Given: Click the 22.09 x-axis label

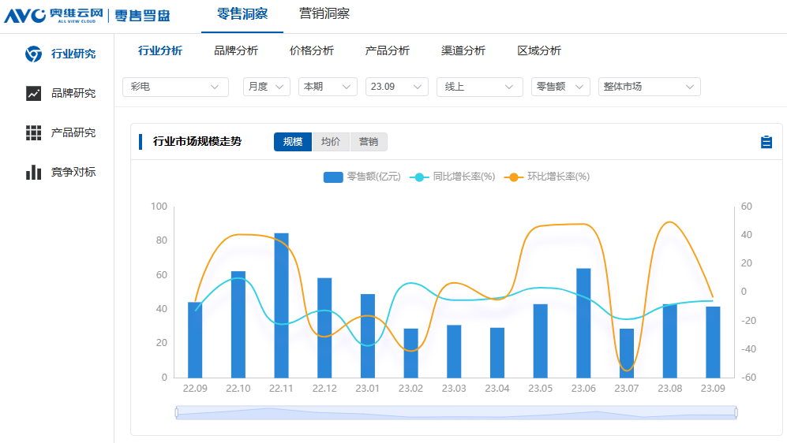Looking at the screenshot, I should 195,389.
